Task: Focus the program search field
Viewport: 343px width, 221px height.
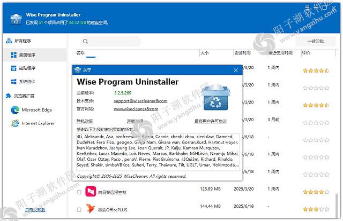Action: [110, 42]
